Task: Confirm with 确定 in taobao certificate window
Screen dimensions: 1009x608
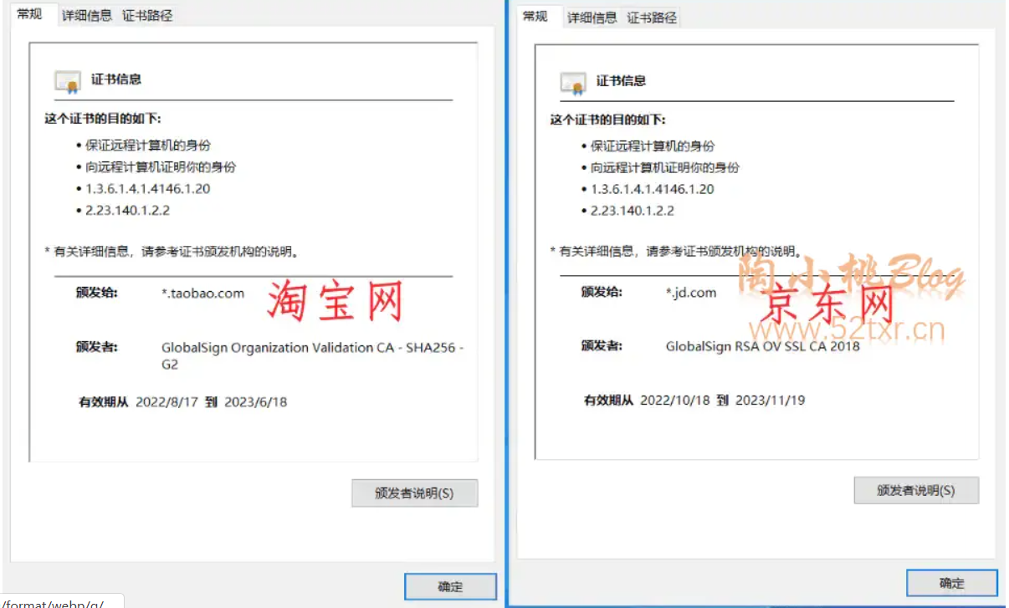Action: point(450,586)
